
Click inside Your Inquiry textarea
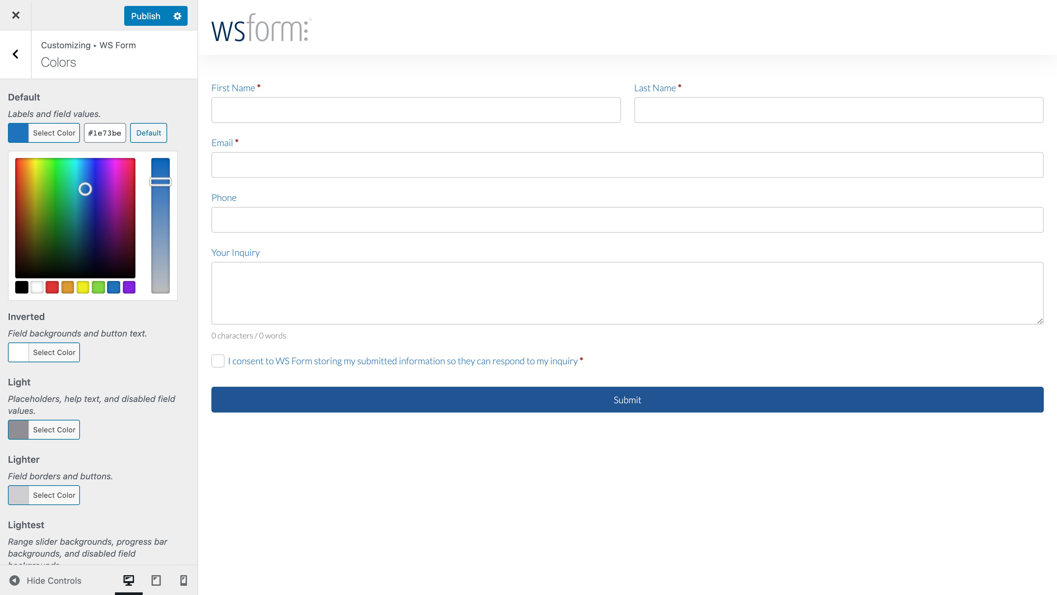coord(627,293)
